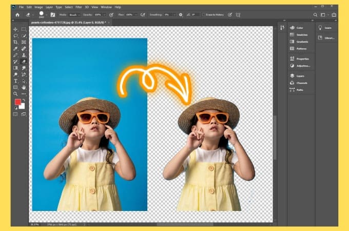Image resolution: width=349 pixels, height=231 pixels.
Task: Select the Type tool
Action: pos(16,81)
